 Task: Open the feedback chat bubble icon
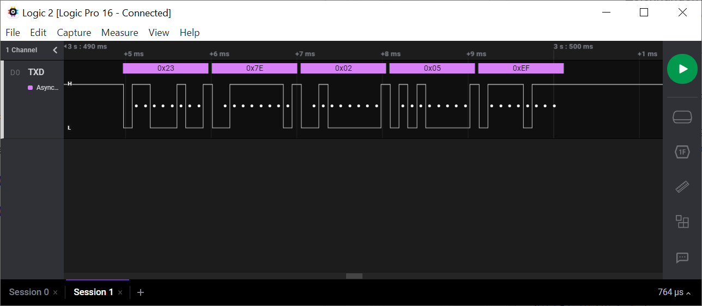pyautogui.click(x=682, y=258)
